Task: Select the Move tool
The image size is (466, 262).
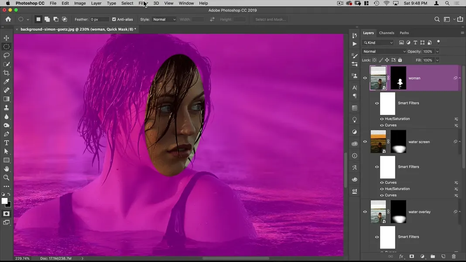Action: pos(6,38)
